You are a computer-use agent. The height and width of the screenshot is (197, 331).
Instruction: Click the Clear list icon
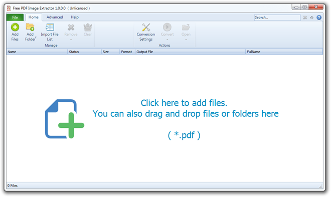click(x=88, y=27)
